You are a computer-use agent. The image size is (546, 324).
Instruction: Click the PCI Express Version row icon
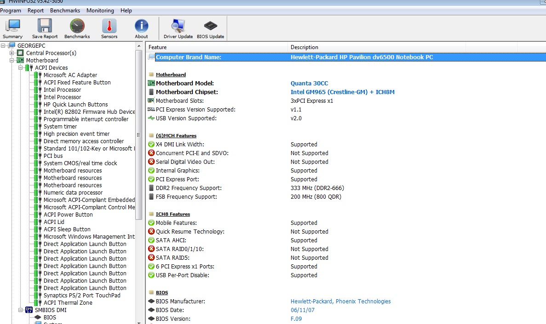(151, 109)
